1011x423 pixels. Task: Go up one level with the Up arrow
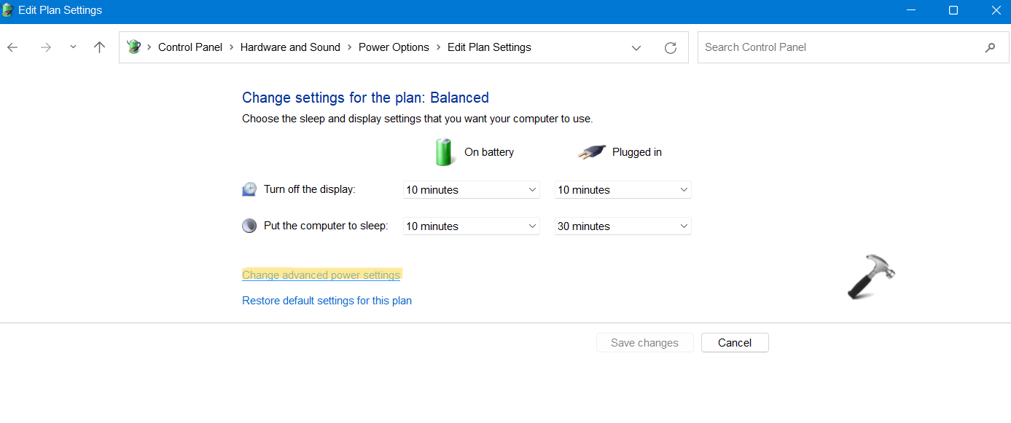coord(100,47)
